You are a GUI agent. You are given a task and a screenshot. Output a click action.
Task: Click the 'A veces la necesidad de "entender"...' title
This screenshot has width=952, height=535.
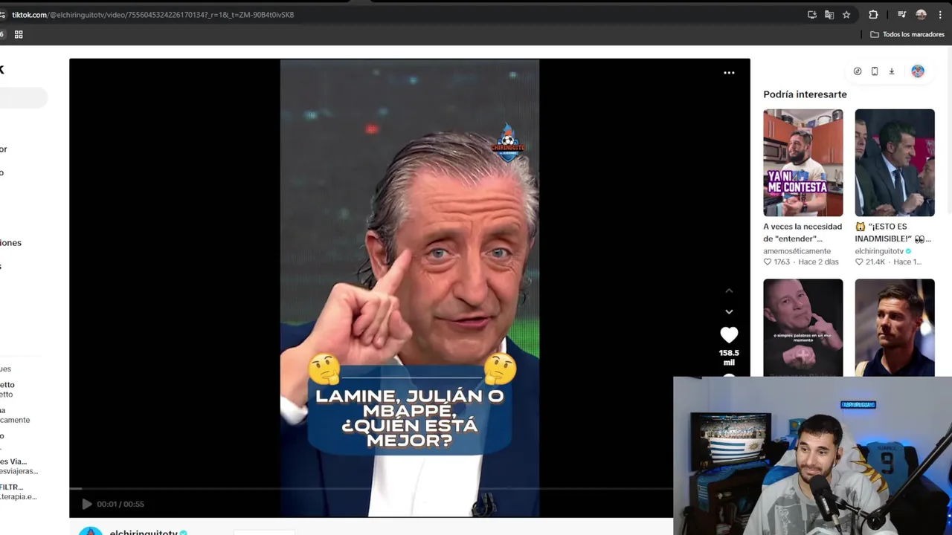click(803, 233)
